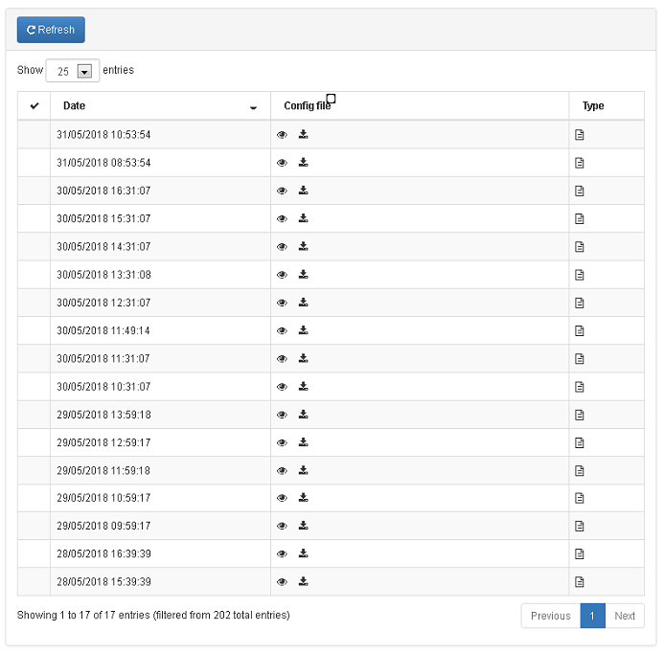Click type file icon for 30/05/2018 15:31:07
664x654 pixels.
click(580, 218)
